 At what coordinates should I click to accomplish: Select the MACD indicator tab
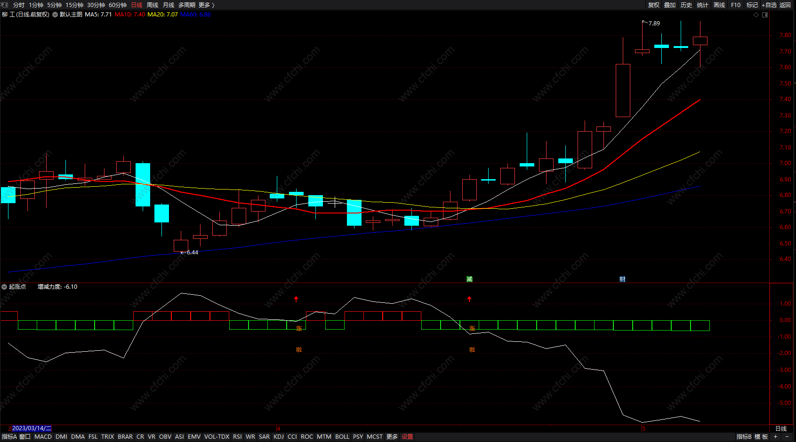click(43, 437)
